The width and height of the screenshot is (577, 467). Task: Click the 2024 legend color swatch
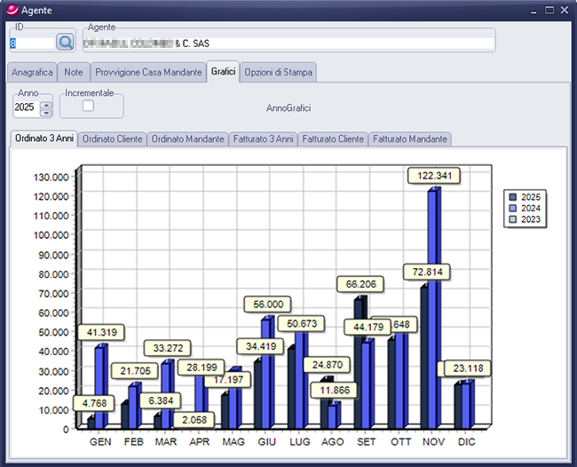coord(511,208)
